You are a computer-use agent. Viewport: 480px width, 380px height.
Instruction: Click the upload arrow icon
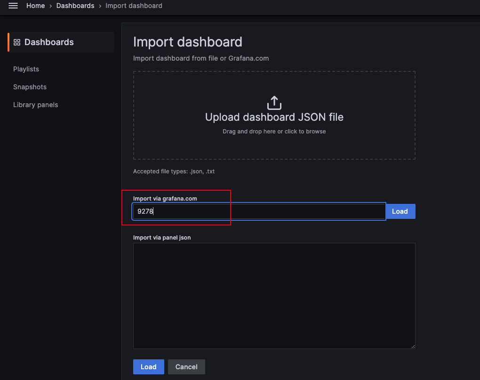click(x=274, y=102)
